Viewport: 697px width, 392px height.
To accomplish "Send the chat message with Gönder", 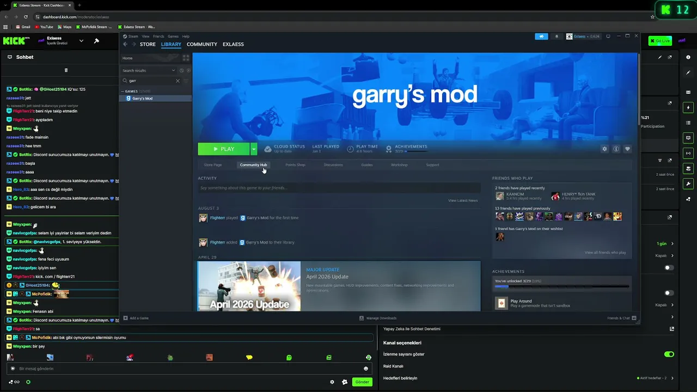I will (362, 382).
